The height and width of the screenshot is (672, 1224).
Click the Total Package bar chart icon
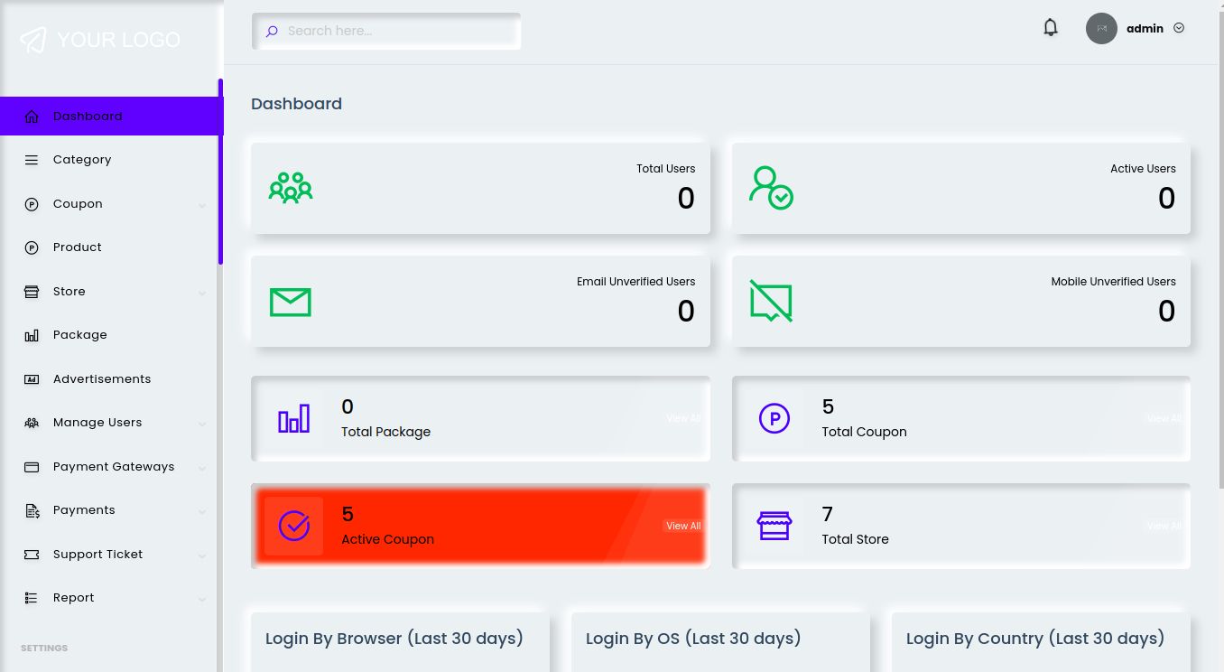pyautogui.click(x=293, y=418)
